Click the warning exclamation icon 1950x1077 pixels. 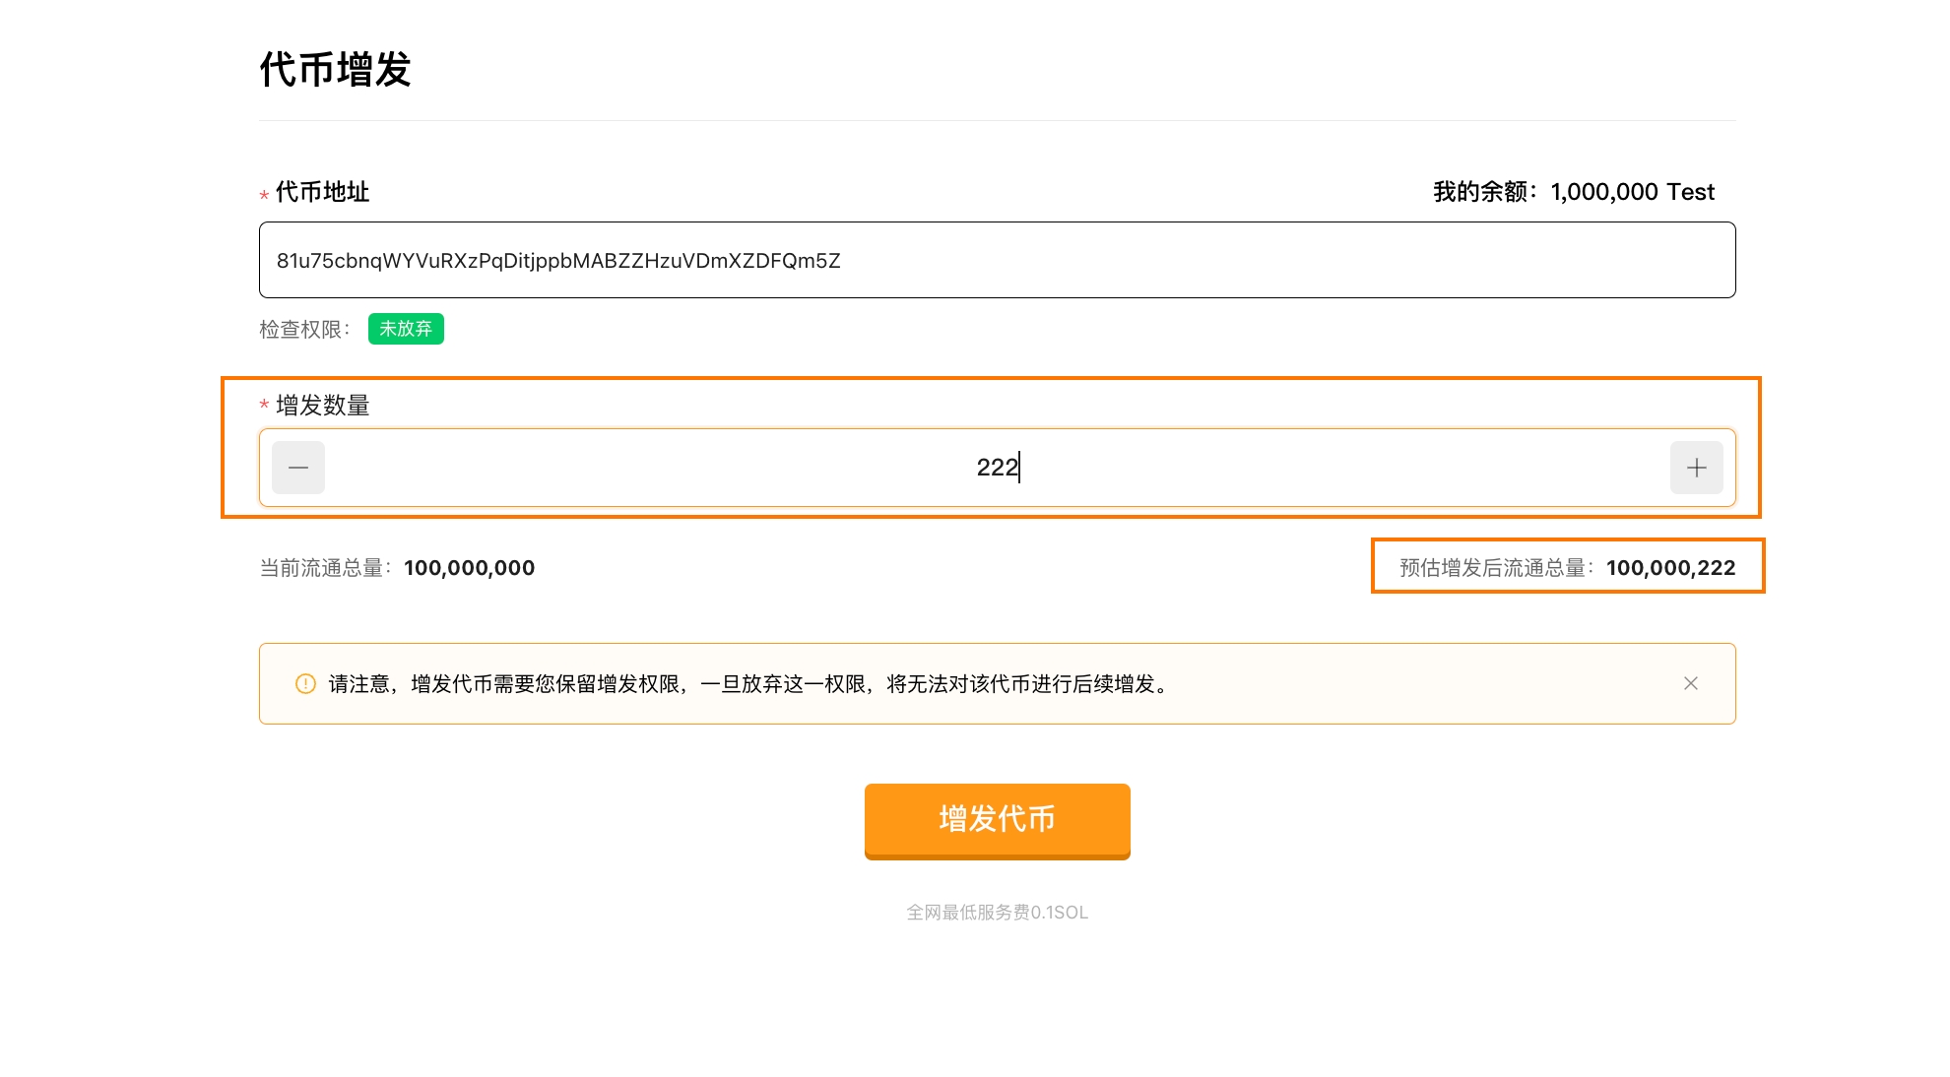click(305, 683)
